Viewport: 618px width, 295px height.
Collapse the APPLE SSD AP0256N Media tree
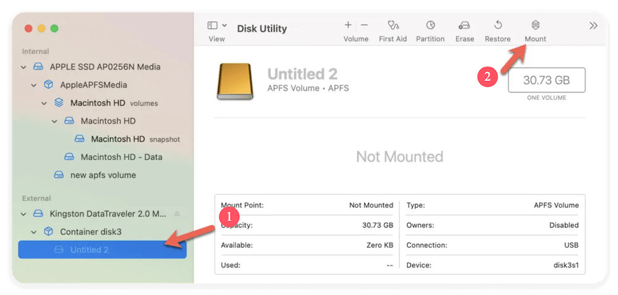coord(24,67)
